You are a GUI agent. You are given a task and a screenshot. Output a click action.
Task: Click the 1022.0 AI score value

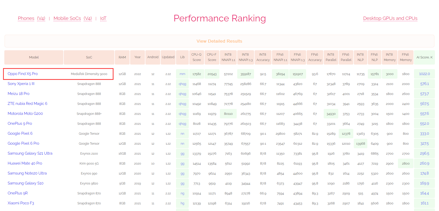tap(424, 74)
